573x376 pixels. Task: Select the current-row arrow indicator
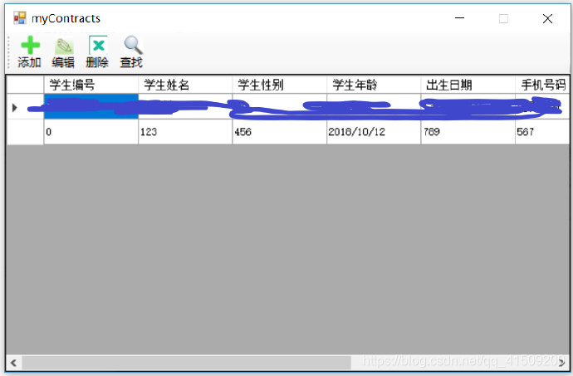point(15,107)
